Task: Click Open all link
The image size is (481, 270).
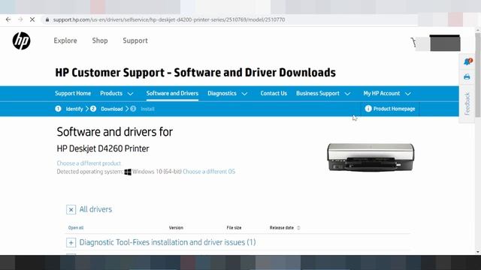Action: click(76, 228)
